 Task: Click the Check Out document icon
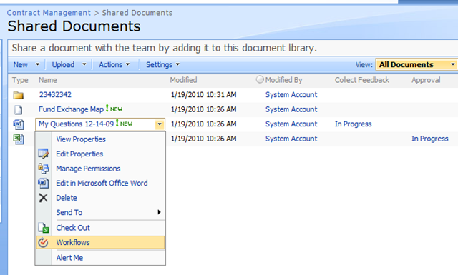43,228
